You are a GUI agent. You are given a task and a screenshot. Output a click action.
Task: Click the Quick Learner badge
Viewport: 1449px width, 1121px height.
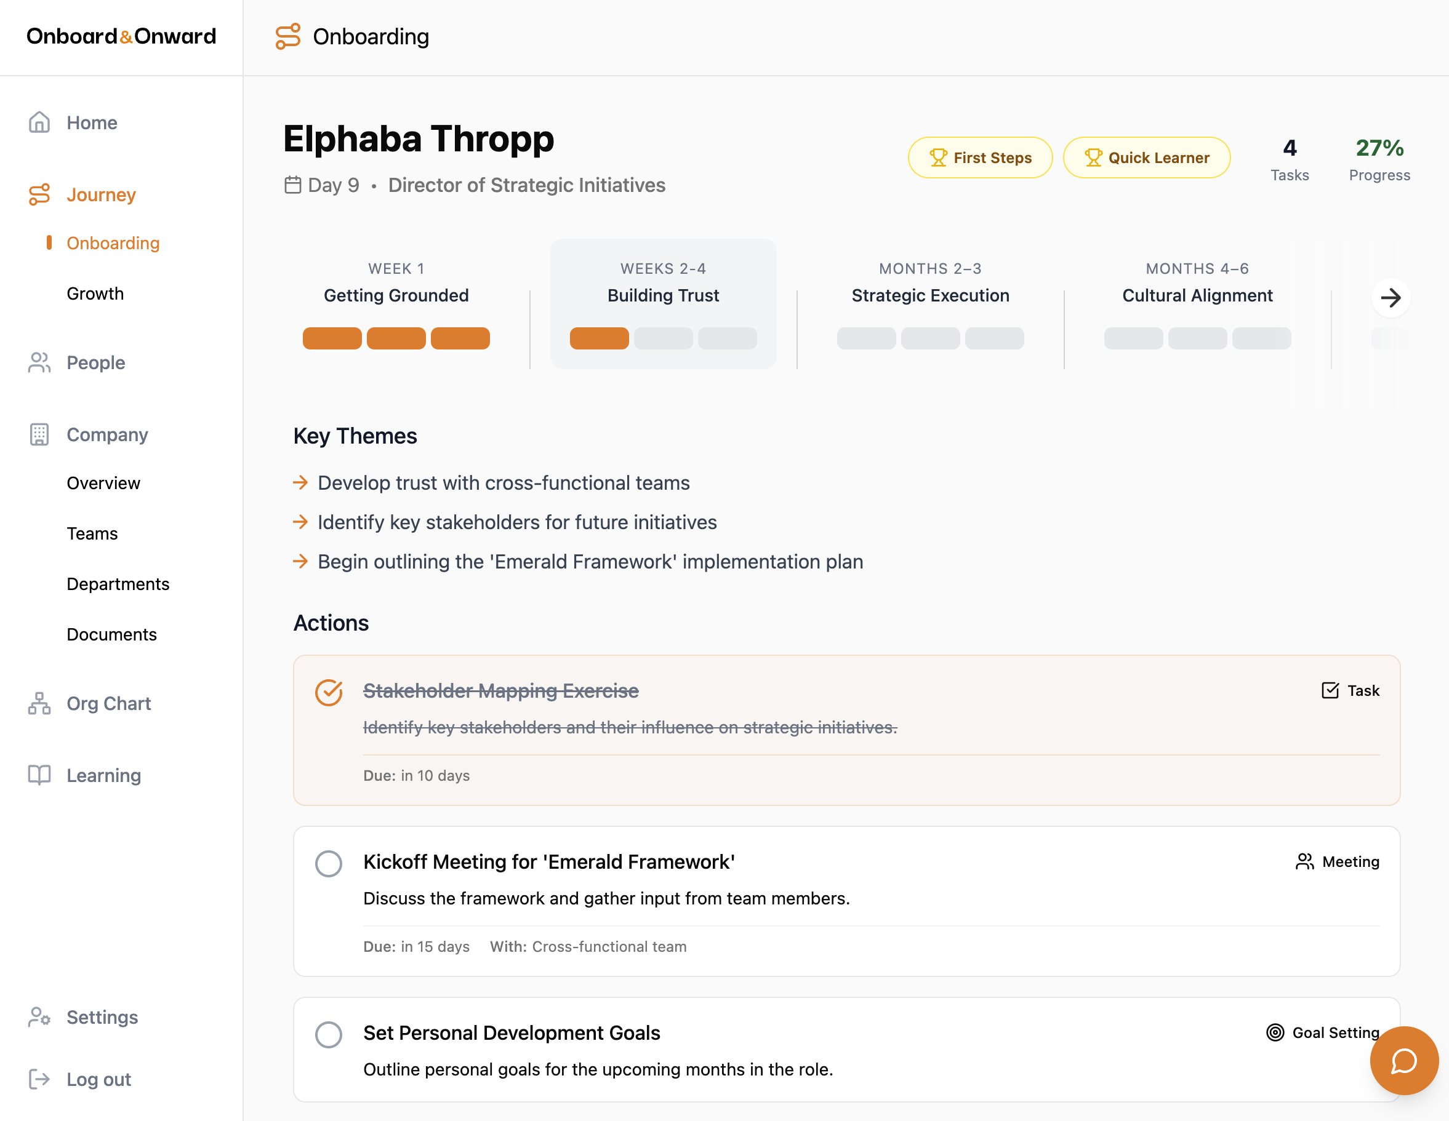click(x=1146, y=158)
